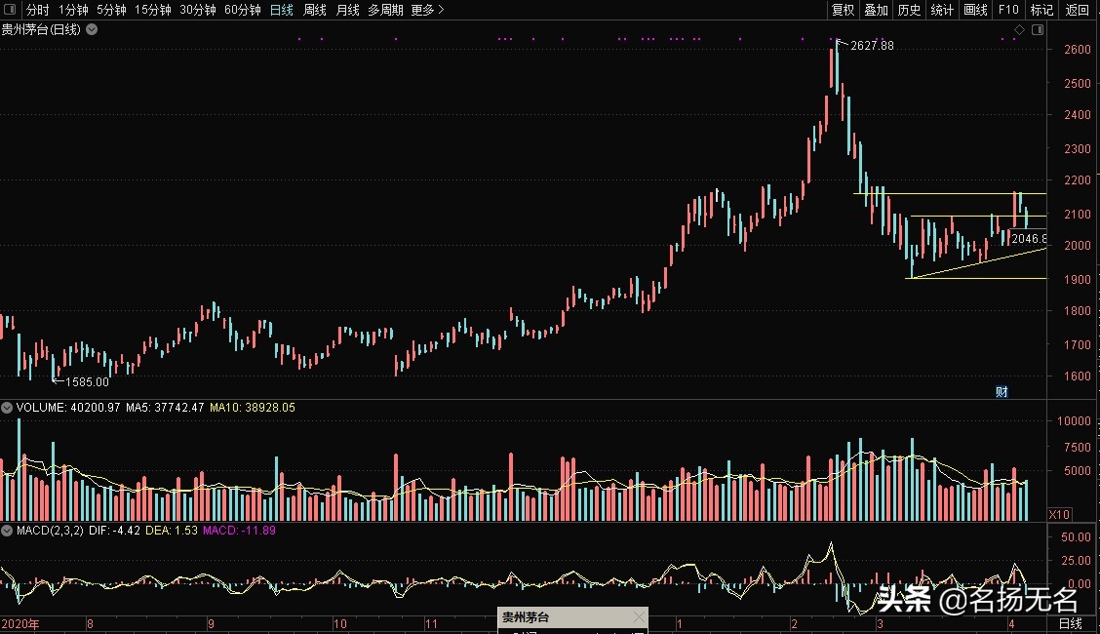
Task: Click the 1900 price axis label
Action: tap(1078, 279)
